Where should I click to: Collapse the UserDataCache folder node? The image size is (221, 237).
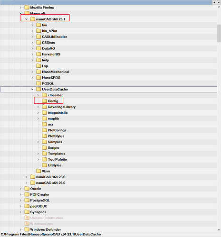tap(32, 89)
